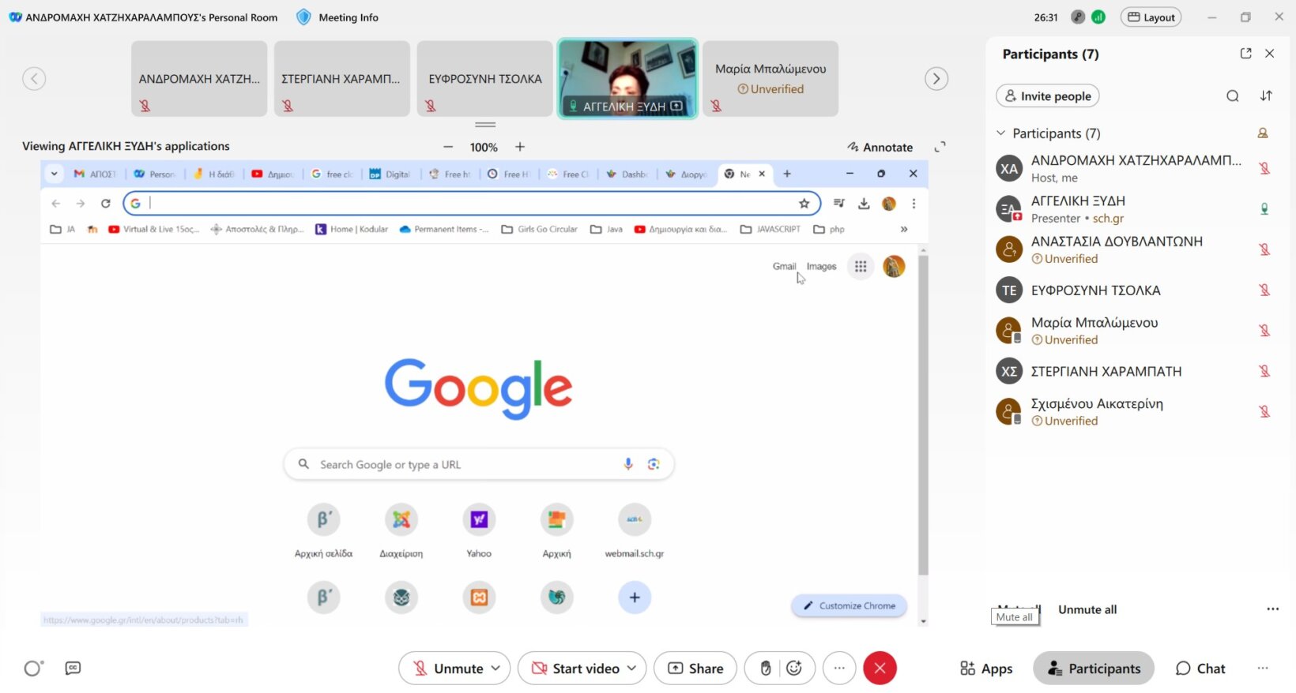Viewport: 1296px width, 693px height.
Task: Click the Invite people button
Action: point(1047,96)
